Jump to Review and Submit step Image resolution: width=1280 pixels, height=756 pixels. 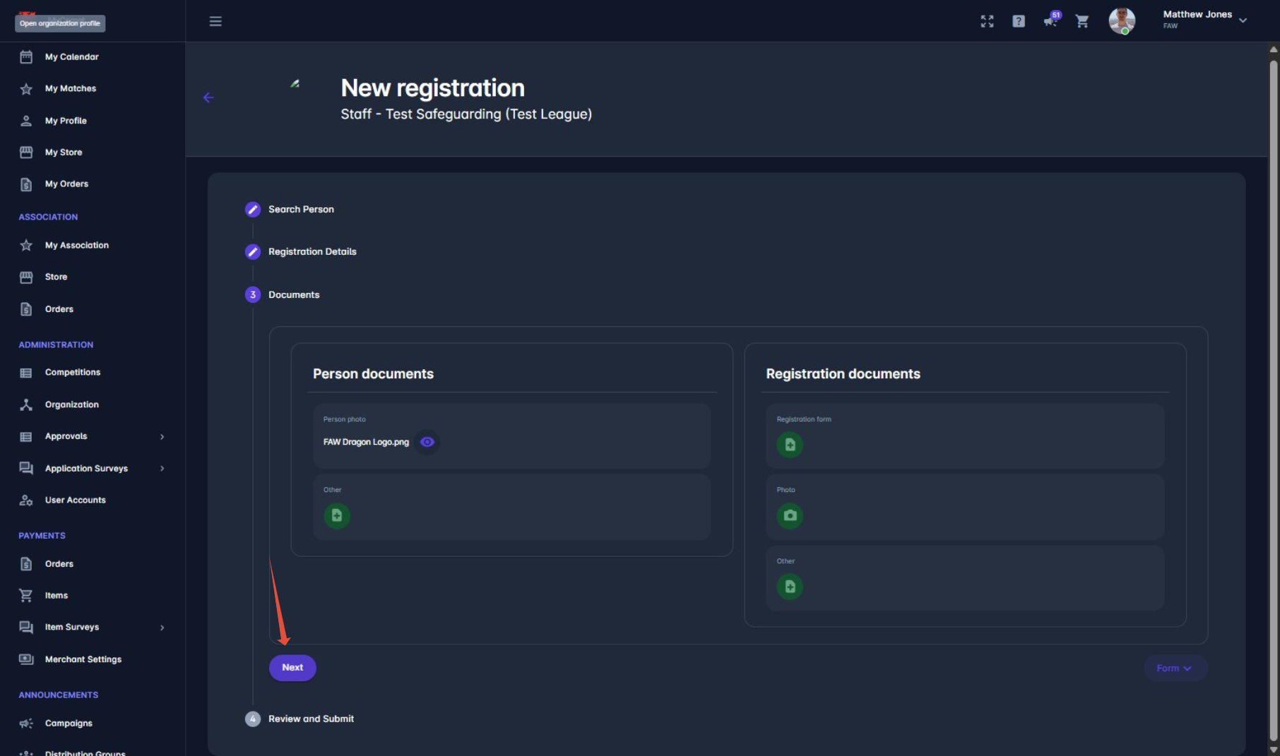pyautogui.click(x=311, y=719)
